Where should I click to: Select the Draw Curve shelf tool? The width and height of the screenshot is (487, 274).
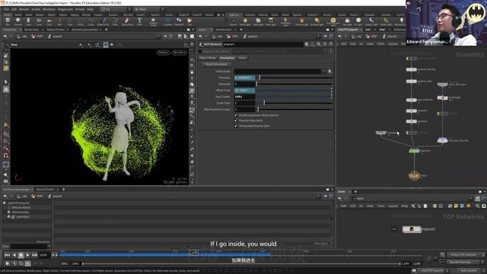click(x=103, y=21)
